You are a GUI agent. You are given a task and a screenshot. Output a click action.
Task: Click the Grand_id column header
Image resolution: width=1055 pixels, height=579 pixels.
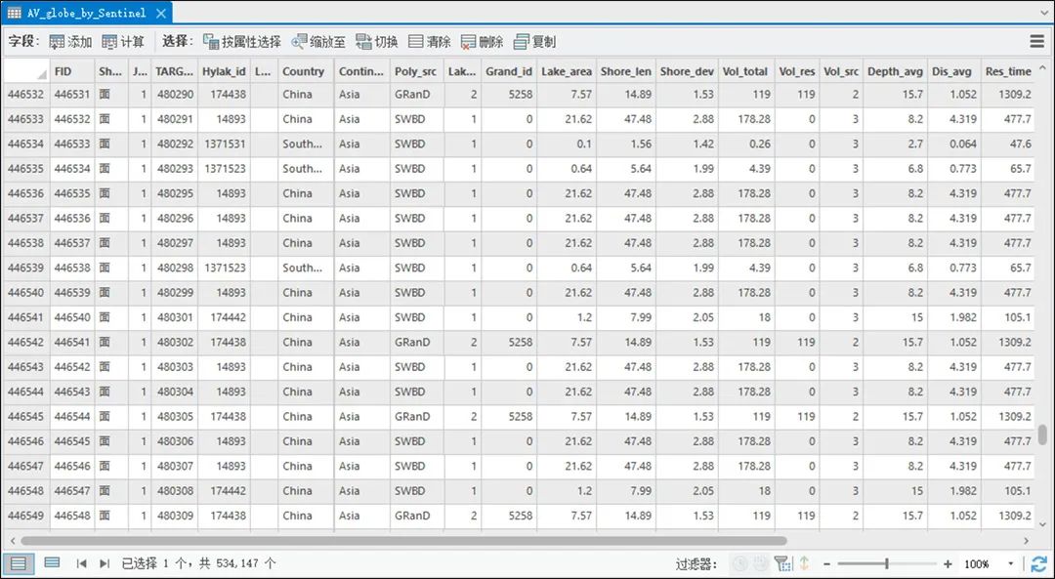tap(509, 71)
